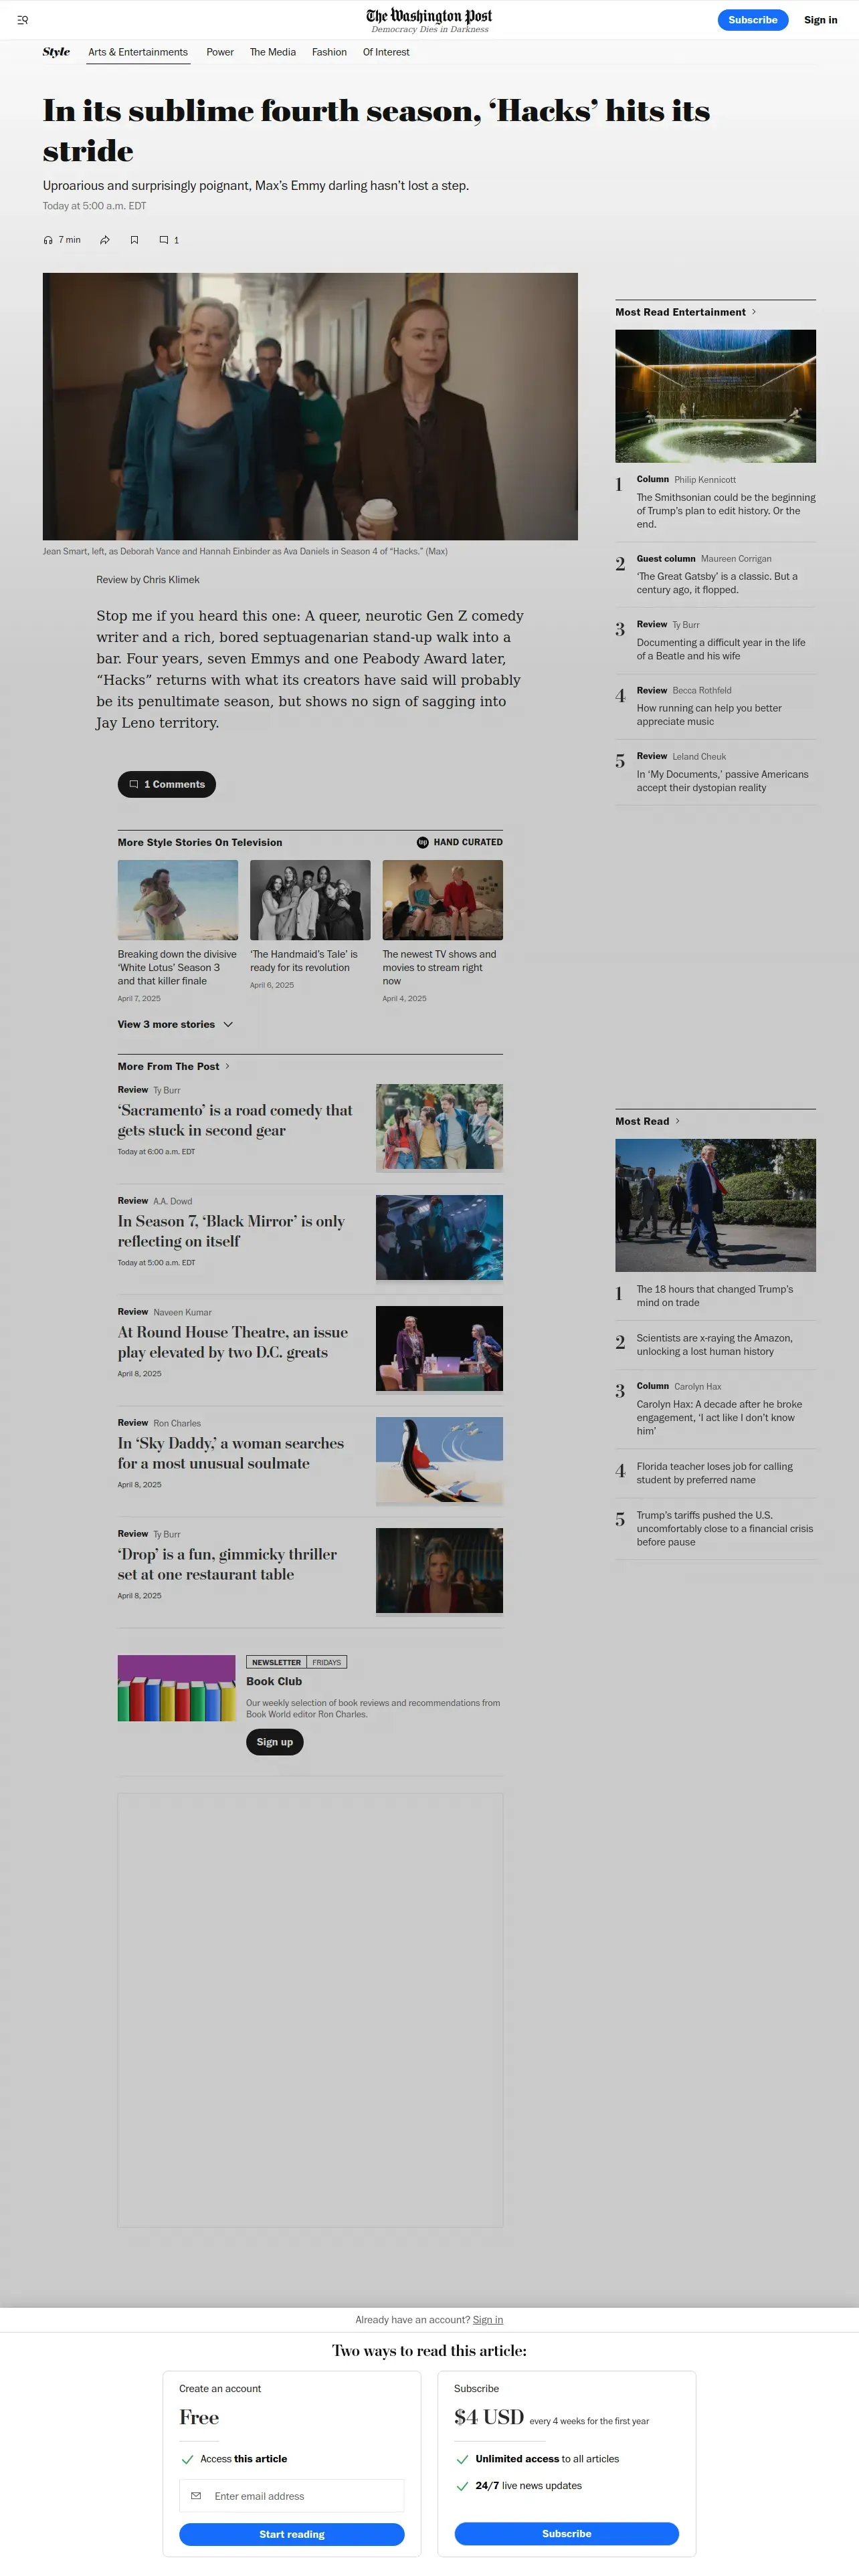
Task: Read how running helps appreciate music
Action: [709, 715]
